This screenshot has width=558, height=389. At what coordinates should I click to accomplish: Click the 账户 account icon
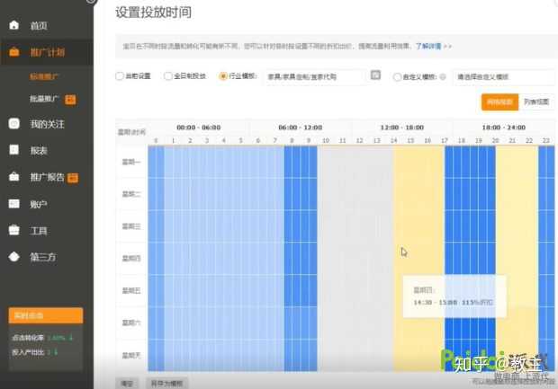coord(13,204)
